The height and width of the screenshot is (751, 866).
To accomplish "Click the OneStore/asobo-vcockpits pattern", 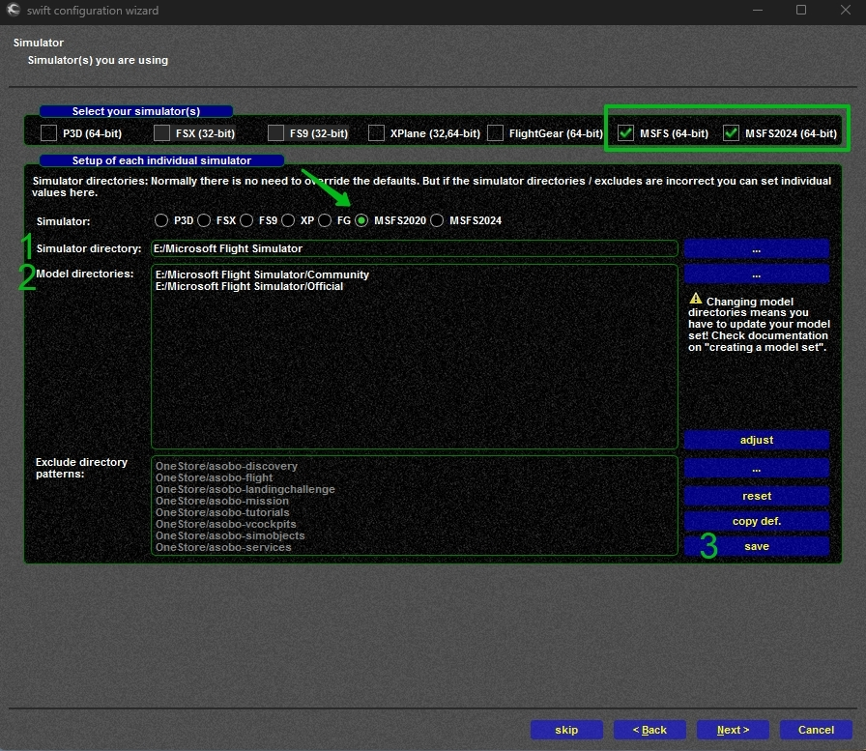I will [x=226, y=524].
